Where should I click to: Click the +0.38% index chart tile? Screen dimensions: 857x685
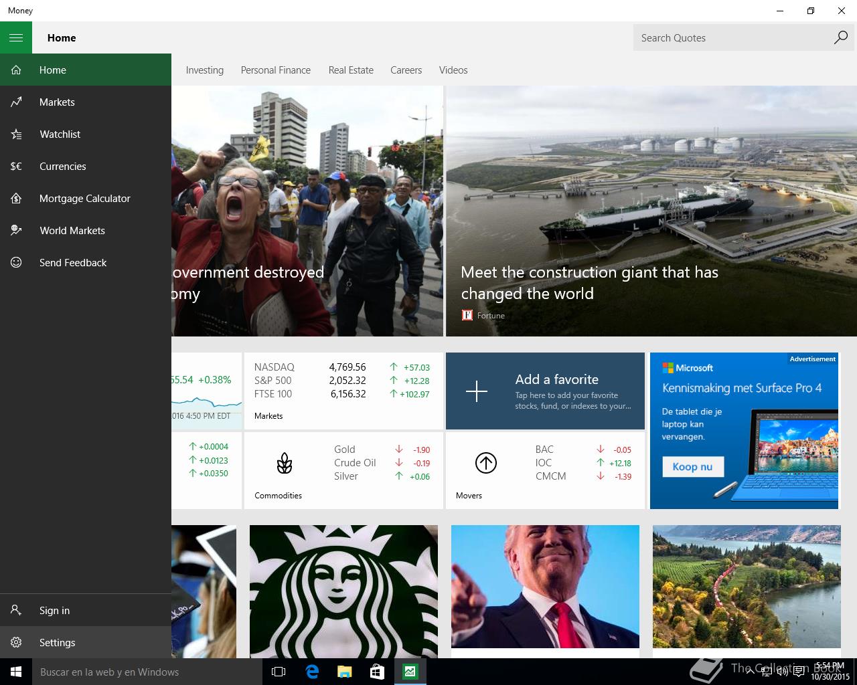pyautogui.click(x=206, y=391)
